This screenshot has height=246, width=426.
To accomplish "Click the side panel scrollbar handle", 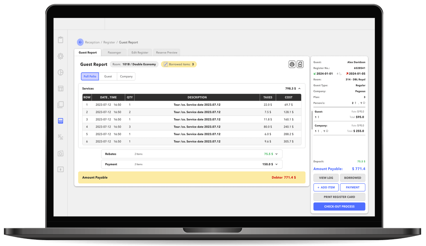I will tap(312, 120).
